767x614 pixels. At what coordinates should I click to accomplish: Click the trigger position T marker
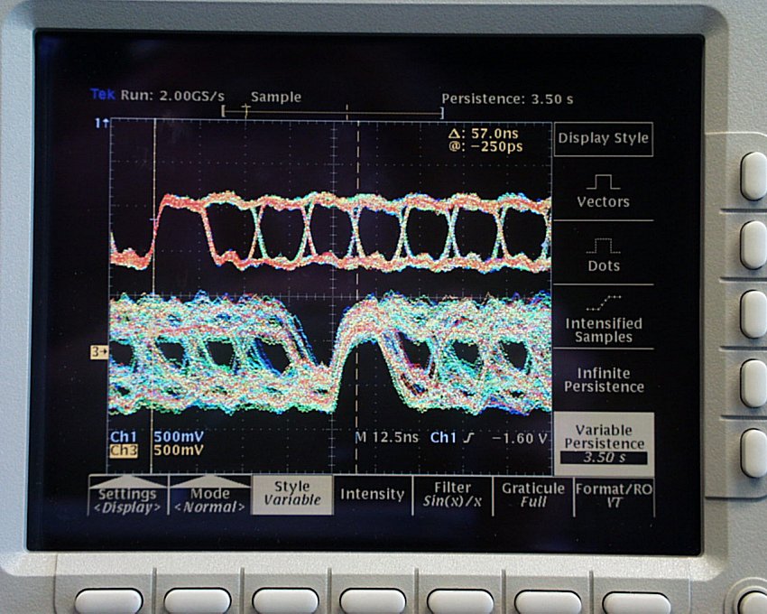(246, 111)
